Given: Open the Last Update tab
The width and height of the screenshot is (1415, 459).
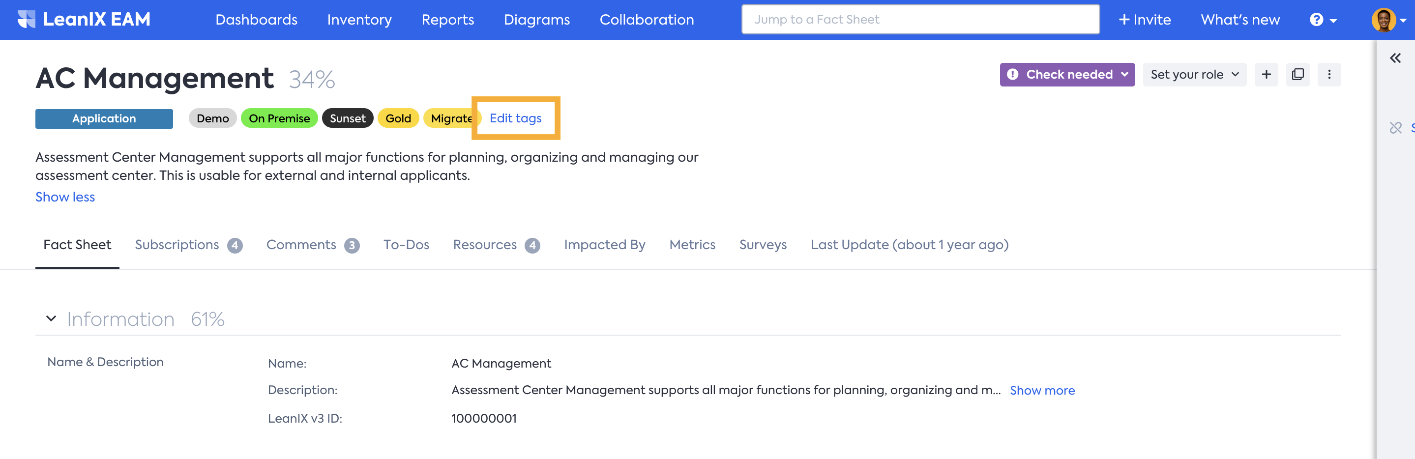Looking at the screenshot, I should 909,245.
